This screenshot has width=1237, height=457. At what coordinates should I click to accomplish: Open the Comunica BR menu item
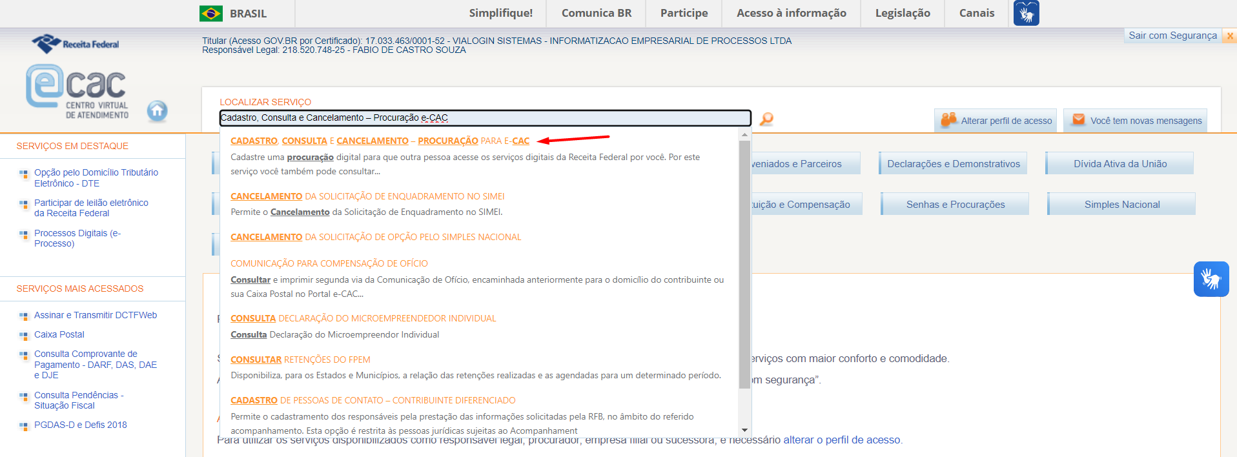click(597, 13)
